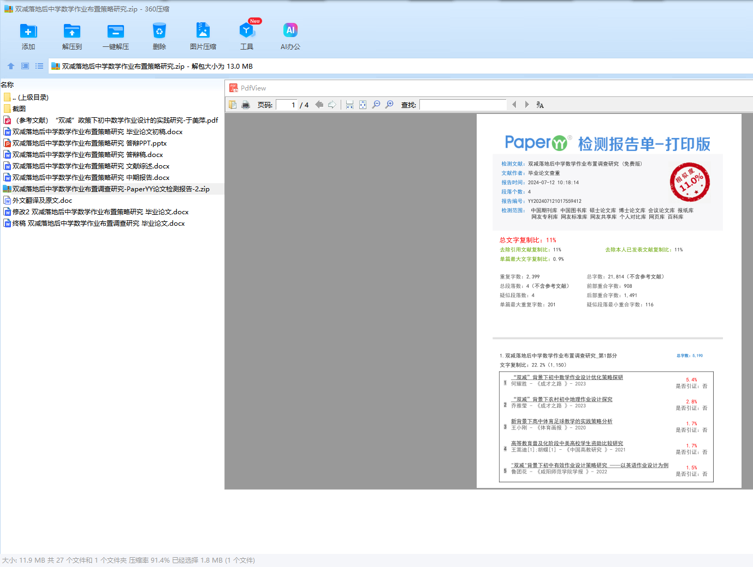Click the report number YY202407121017559412
Screen dimensions: 753x567
(x=555, y=201)
